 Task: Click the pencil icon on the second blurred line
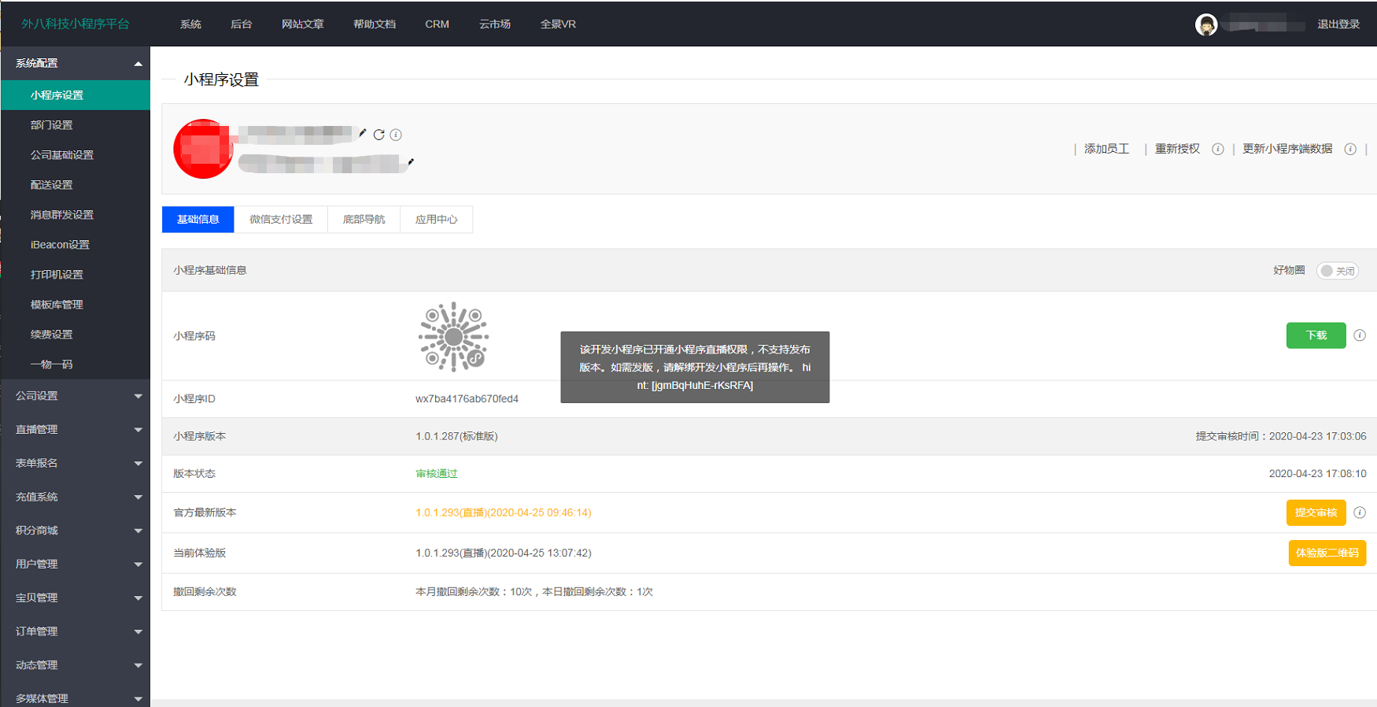click(x=411, y=161)
